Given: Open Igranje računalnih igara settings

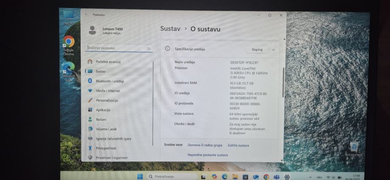Looking at the screenshot, I should coord(118,138).
